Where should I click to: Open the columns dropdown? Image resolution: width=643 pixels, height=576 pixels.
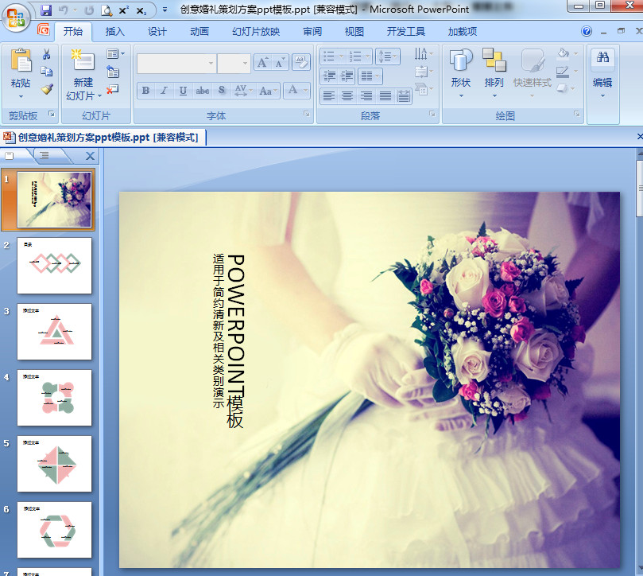coord(370,76)
